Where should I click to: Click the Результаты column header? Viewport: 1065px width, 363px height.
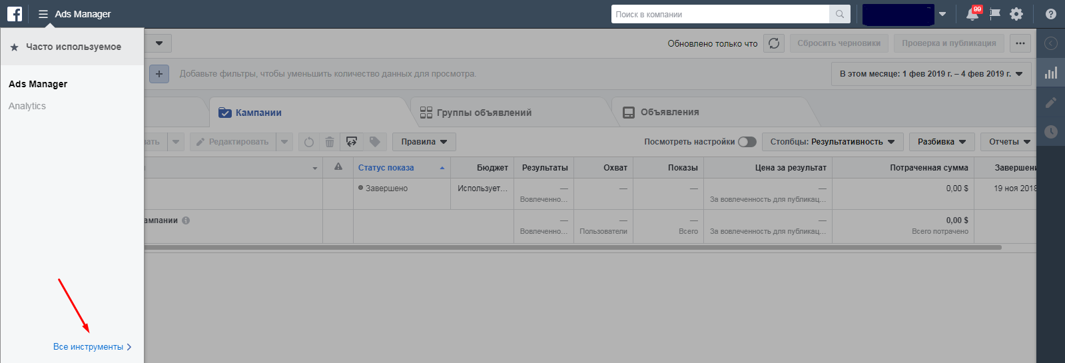point(543,168)
